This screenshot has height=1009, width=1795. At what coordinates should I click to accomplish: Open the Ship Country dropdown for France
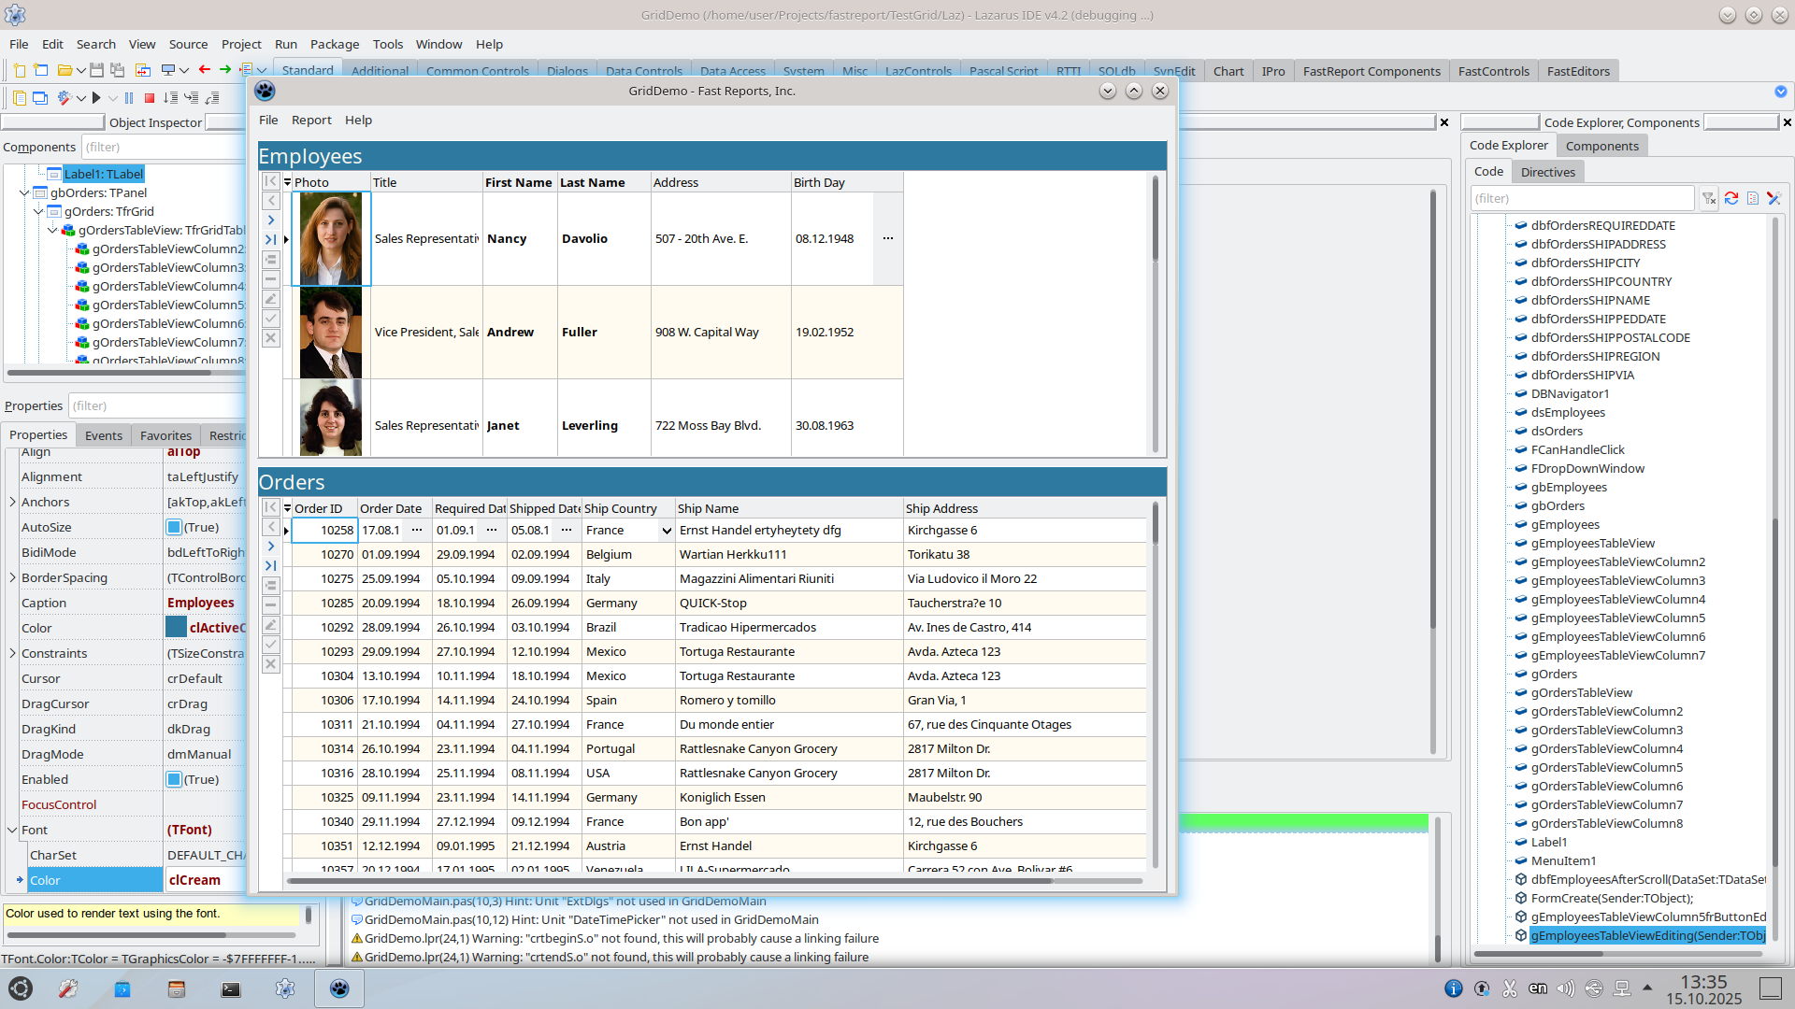(667, 531)
